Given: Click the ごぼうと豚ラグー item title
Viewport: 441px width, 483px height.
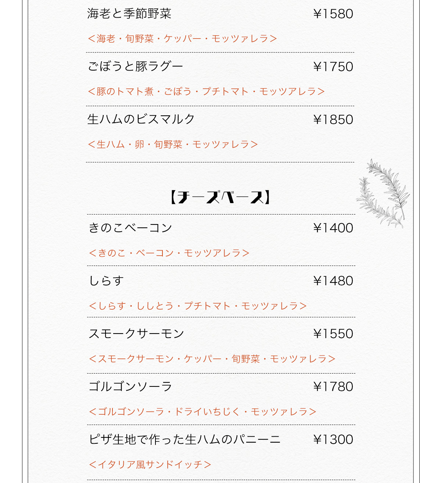Looking at the screenshot, I should click(135, 66).
